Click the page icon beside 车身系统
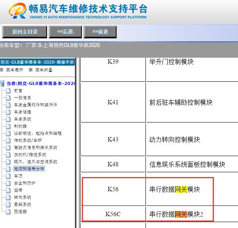The height and width of the screenshot is (228, 238). pos(8,119)
